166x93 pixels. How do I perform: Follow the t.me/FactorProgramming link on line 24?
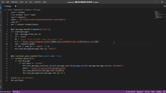point(49,68)
